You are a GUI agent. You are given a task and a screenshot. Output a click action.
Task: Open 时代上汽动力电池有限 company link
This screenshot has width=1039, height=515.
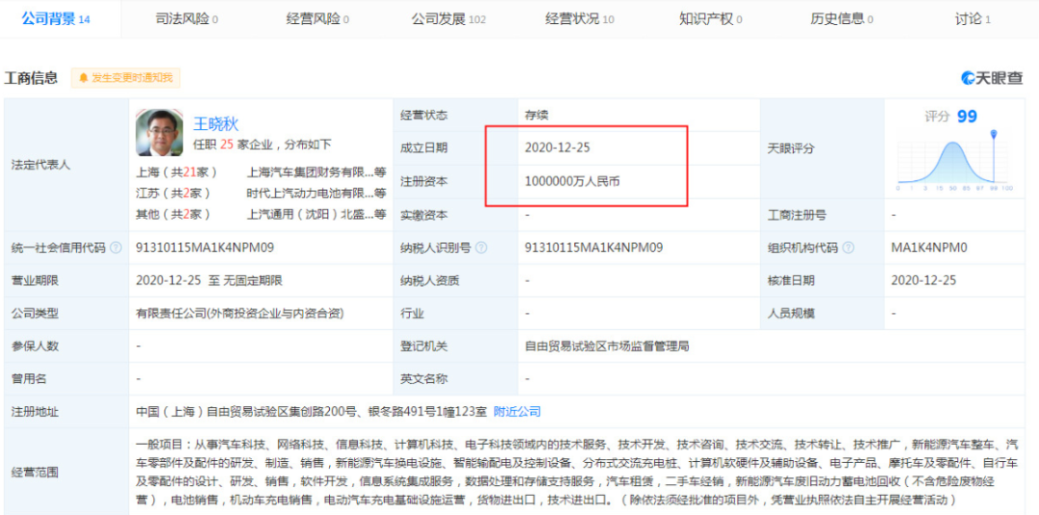click(310, 193)
